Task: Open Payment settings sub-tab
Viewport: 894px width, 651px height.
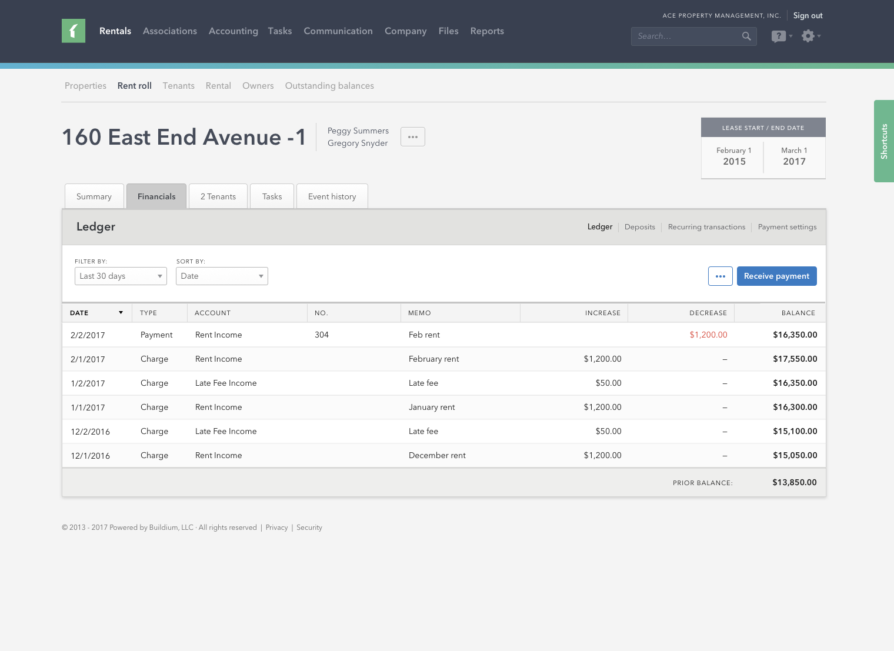Action: [787, 227]
